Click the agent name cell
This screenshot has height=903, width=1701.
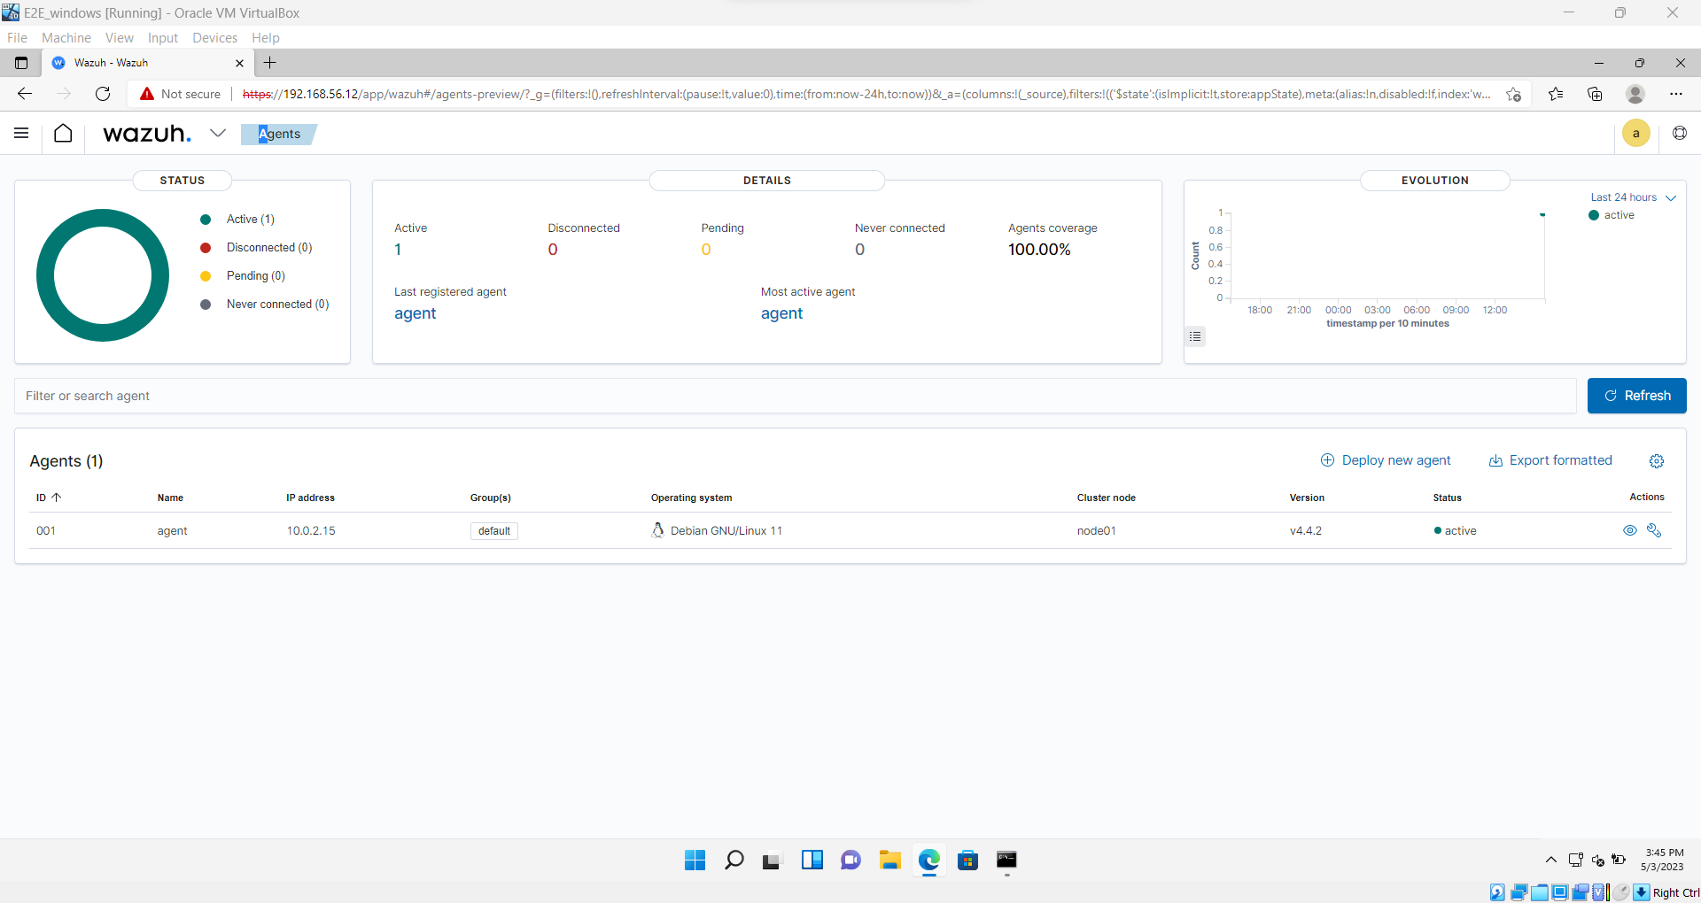pos(172,531)
